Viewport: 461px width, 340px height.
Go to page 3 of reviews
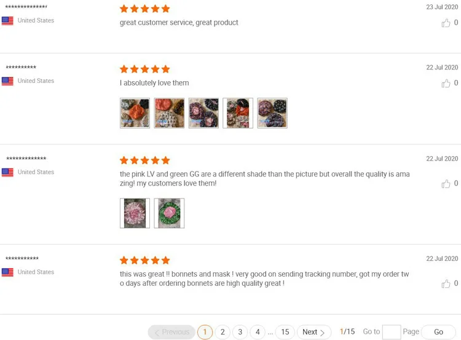point(240,332)
